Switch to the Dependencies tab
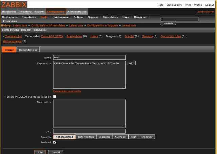 pos(28,50)
